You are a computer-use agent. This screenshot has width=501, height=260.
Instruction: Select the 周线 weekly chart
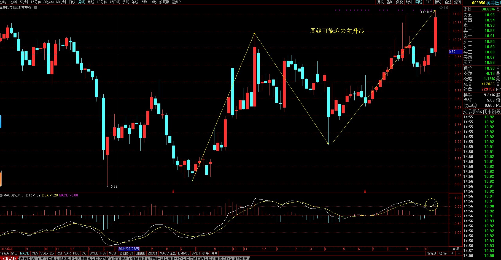point(82,2)
